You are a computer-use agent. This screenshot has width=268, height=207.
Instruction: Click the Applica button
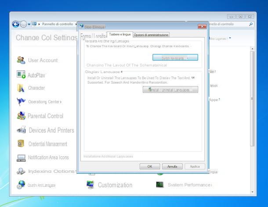pyautogui.click(x=195, y=166)
